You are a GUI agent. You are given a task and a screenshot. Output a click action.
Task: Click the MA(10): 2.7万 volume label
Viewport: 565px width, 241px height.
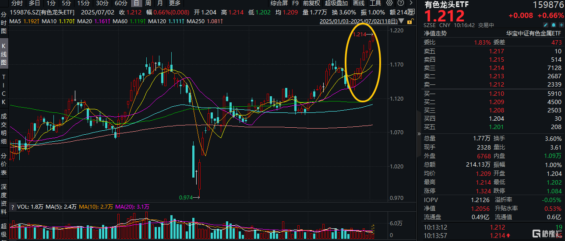point(96,206)
